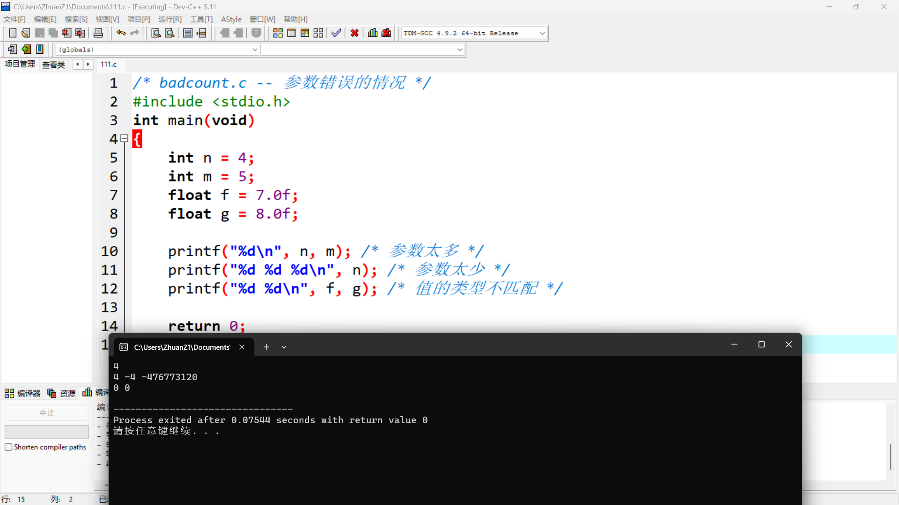Open the 编译器 bottom panel tab
899x505 pixels.
point(23,393)
